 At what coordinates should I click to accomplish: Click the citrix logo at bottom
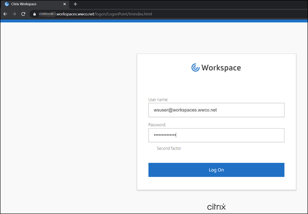click(x=216, y=207)
